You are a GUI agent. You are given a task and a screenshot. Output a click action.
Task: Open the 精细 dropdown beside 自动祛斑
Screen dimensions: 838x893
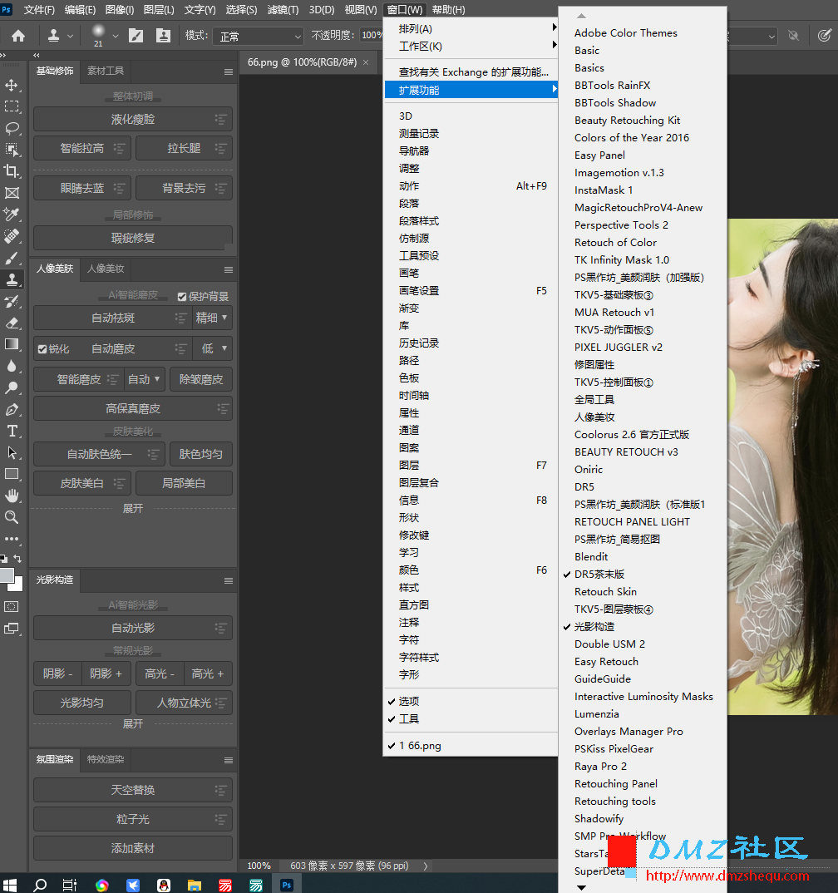pyautogui.click(x=212, y=318)
